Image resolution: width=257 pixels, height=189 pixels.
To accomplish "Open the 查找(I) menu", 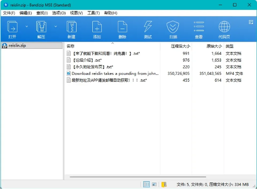I will 42,13.
